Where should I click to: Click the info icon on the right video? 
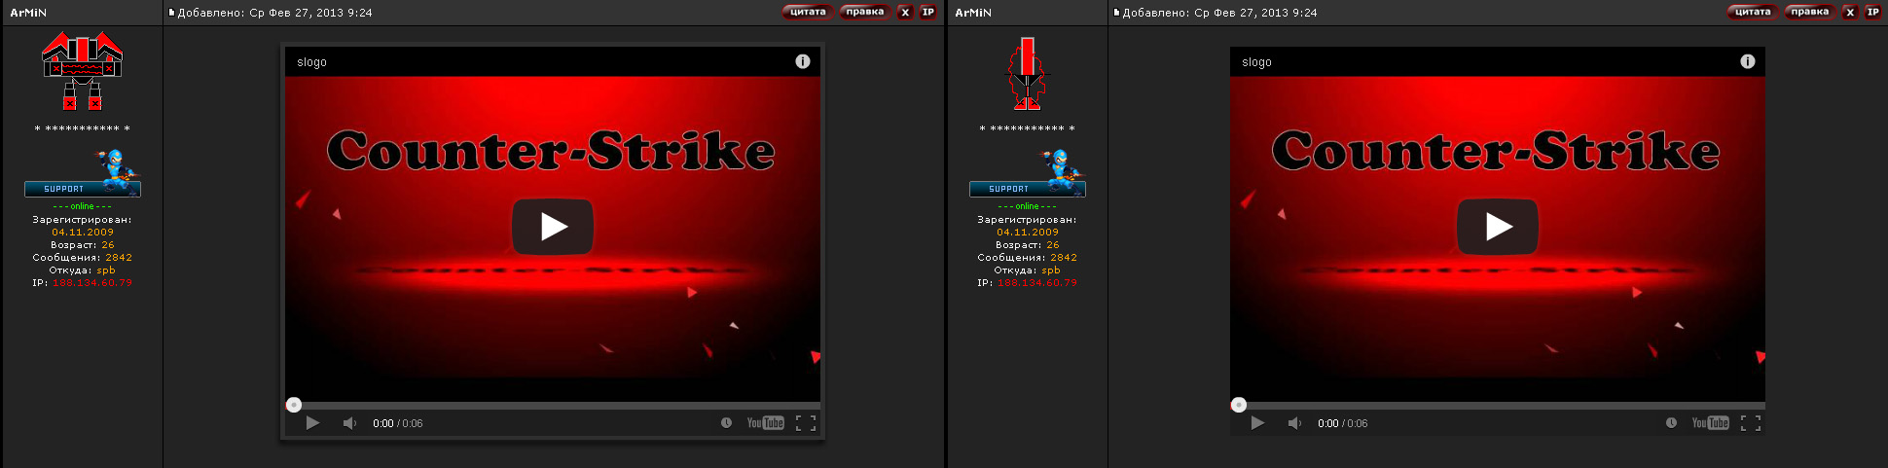point(1747,61)
